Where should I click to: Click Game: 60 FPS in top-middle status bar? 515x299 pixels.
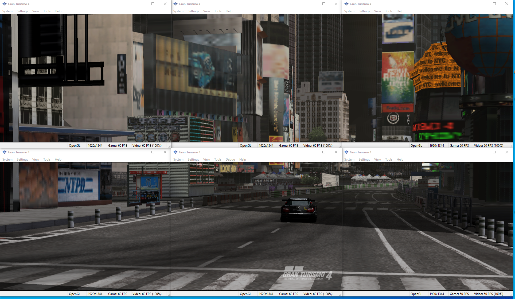(x=288, y=146)
